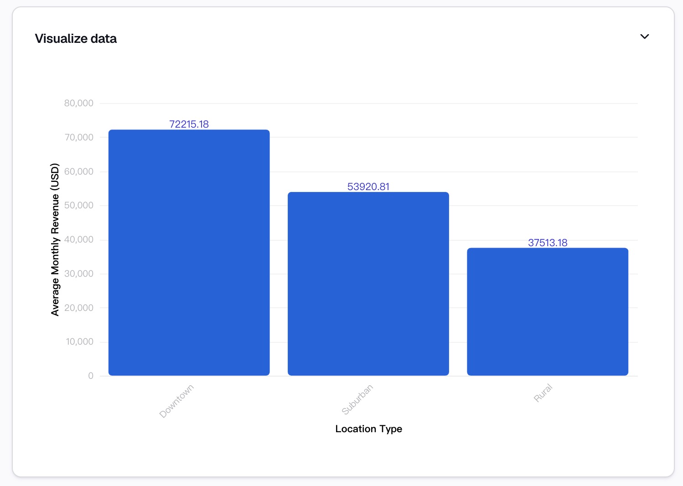Click the 53920.81 data label
This screenshot has width=683, height=486.
click(368, 186)
